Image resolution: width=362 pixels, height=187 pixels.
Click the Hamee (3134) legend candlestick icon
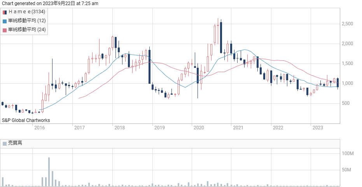(x=5, y=12)
